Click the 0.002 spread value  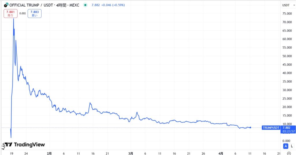pos(23,13)
